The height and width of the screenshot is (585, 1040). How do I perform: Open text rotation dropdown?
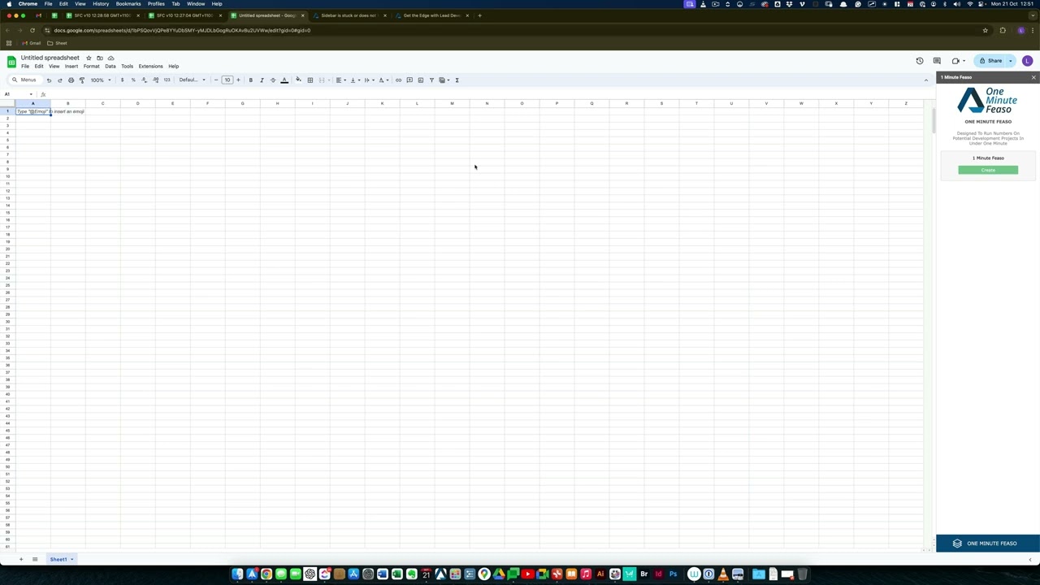click(x=383, y=80)
